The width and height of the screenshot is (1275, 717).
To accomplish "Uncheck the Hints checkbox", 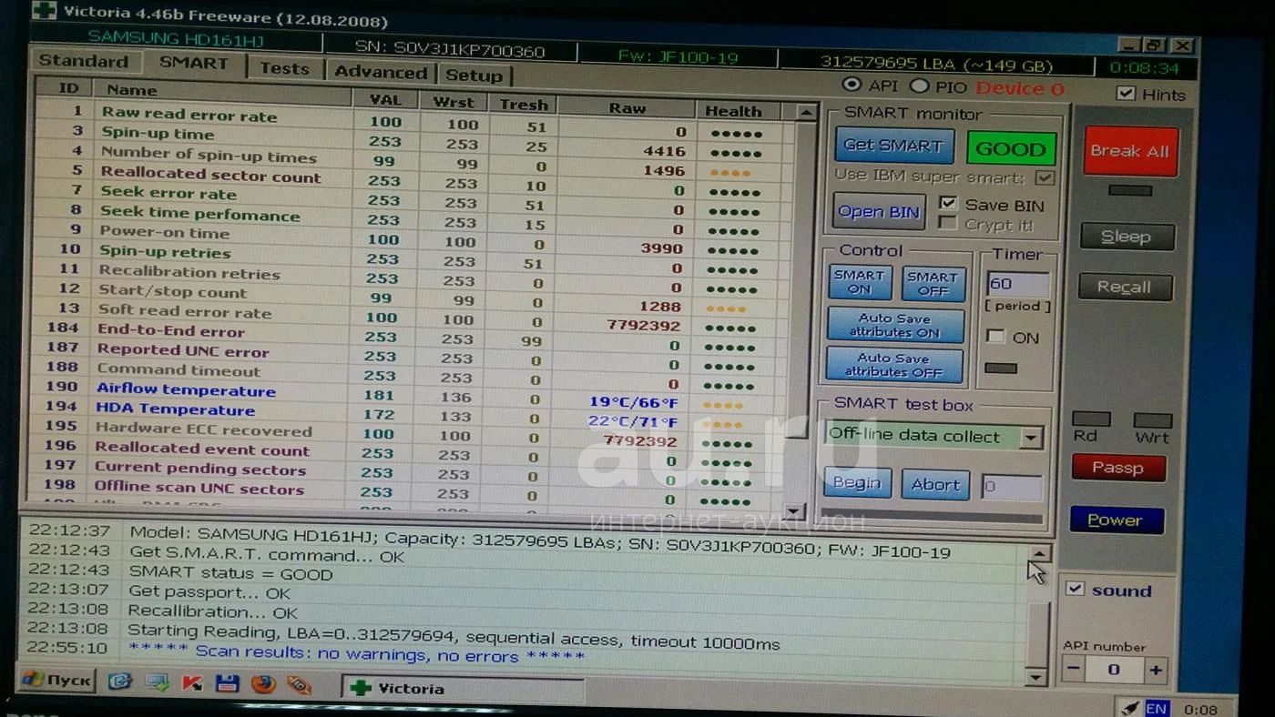I will (x=1126, y=94).
